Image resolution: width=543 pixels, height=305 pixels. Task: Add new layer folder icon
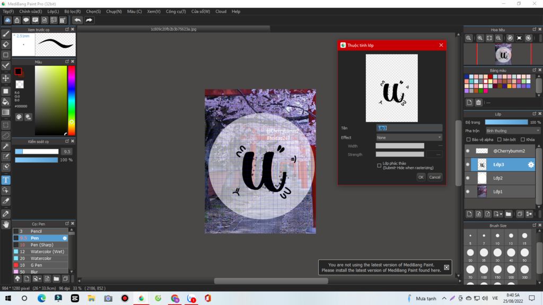pos(508,214)
